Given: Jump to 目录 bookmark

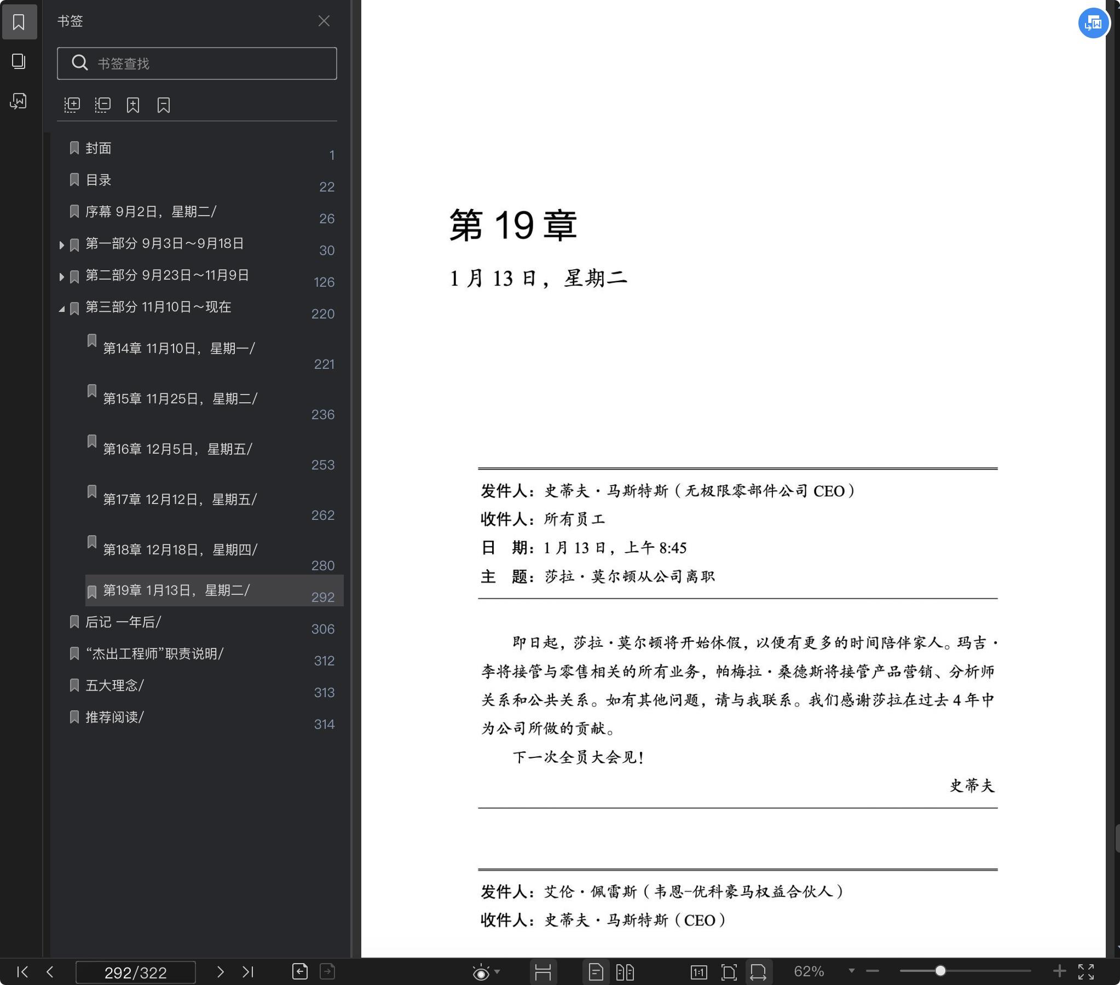Looking at the screenshot, I should click(98, 179).
